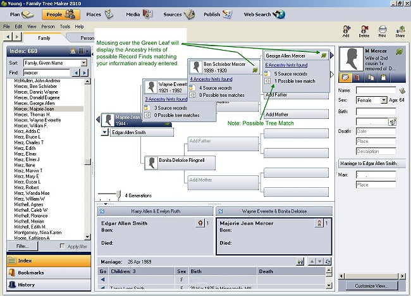Click the binoculars icon in marriage row
Screen dimensions: 411x296
[x=300, y=262]
